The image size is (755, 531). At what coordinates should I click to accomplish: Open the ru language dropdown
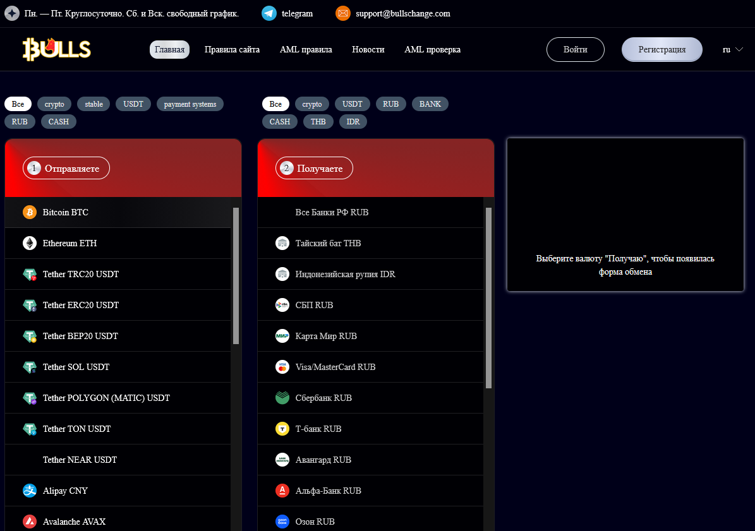[x=732, y=49]
